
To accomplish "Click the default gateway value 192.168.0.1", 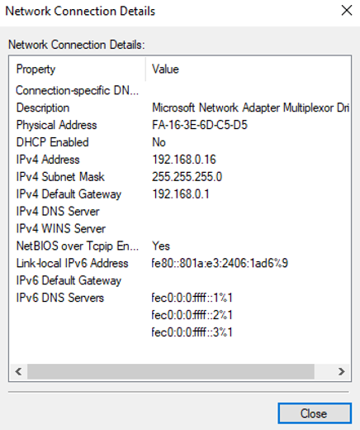I will [181, 194].
